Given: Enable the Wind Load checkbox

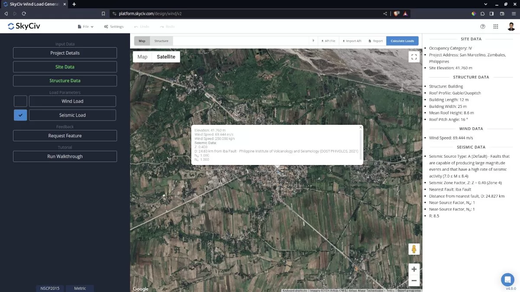Looking at the screenshot, I should pyautogui.click(x=20, y=101).
